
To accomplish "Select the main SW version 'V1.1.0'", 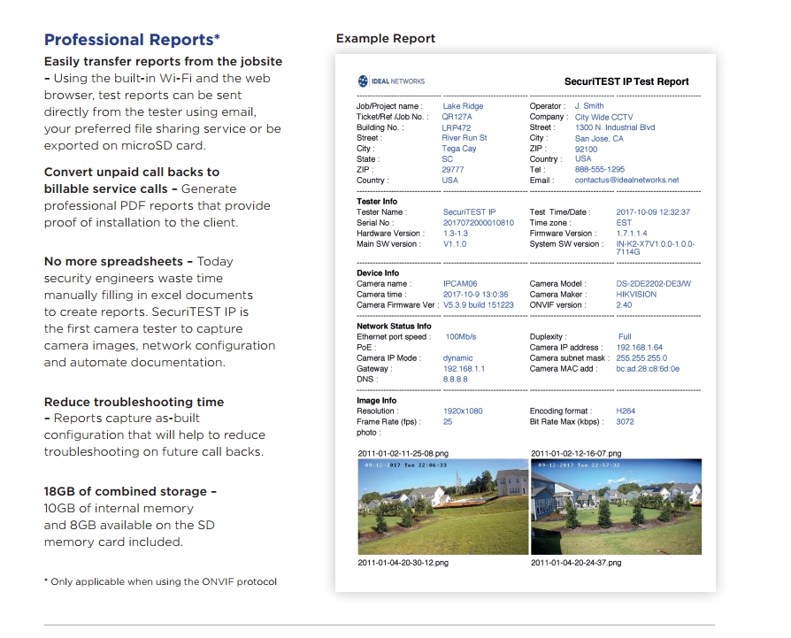I will 455,243.
